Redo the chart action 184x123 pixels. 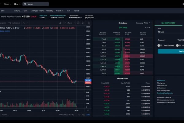[x=28, y=23]
